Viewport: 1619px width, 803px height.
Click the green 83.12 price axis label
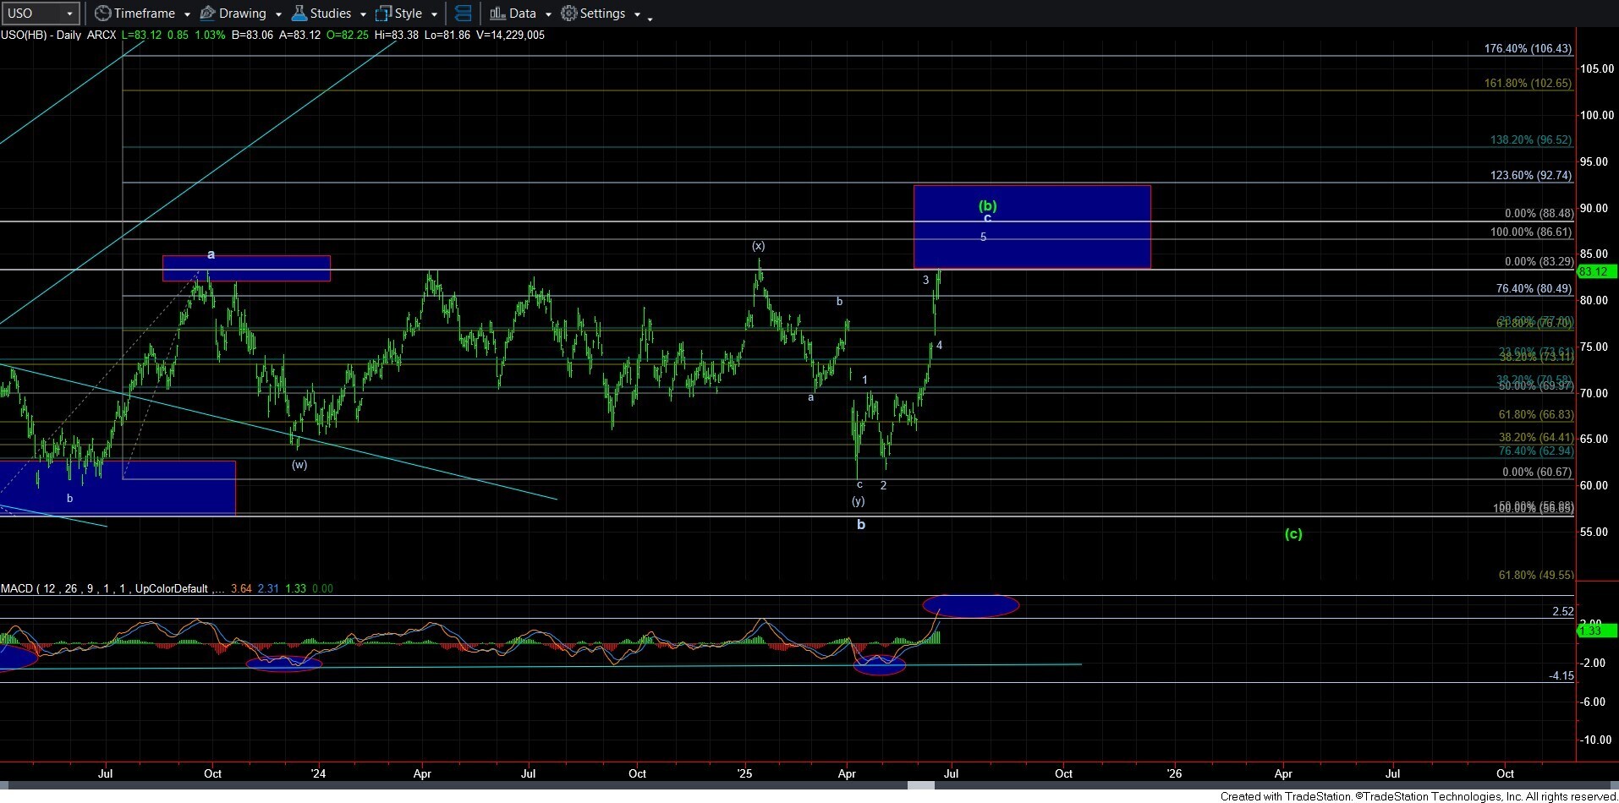[1595, 271]
